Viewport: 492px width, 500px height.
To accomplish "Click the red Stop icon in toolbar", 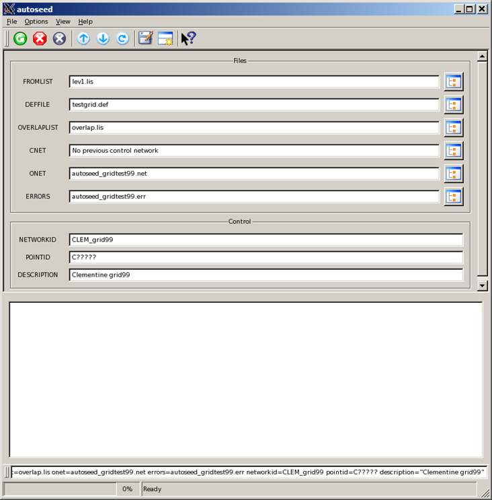I will pos(40,38).
